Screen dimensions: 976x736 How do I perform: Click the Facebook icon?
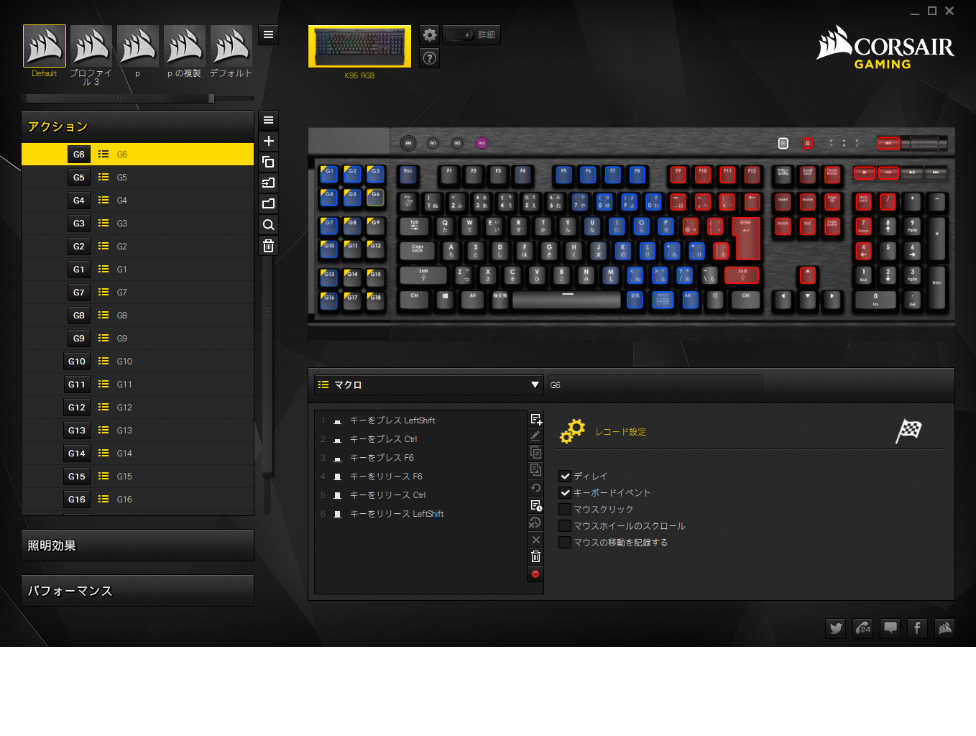pos(917,628)
